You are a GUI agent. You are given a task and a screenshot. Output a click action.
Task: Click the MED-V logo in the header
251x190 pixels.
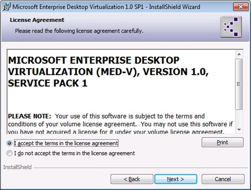pos(231,26)
